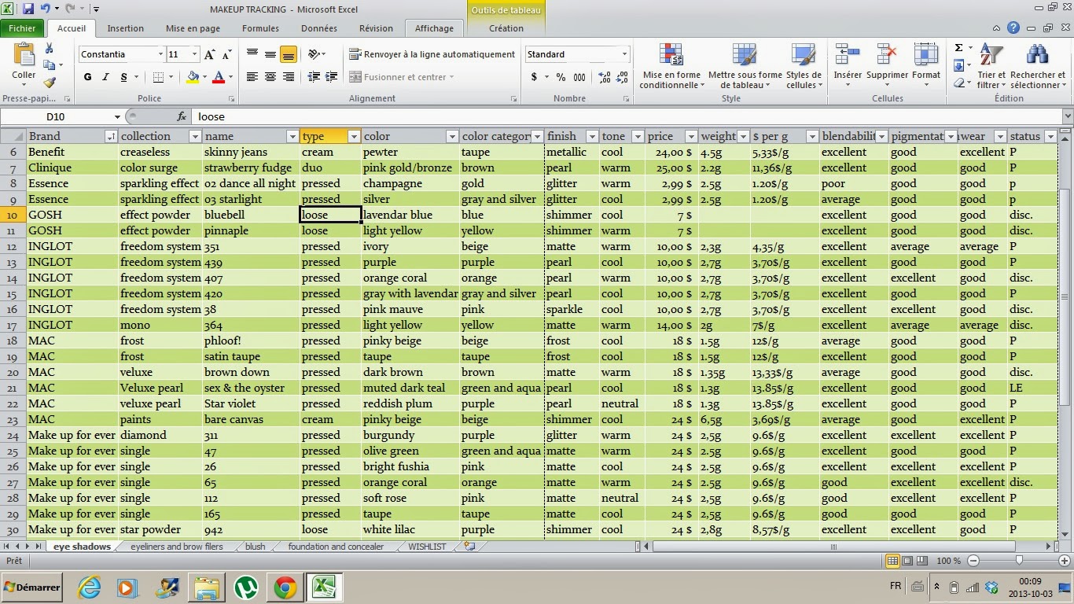1074x604 pixels.
Task: Open the Brand column filter dropdown
Action: pos(111,137)
